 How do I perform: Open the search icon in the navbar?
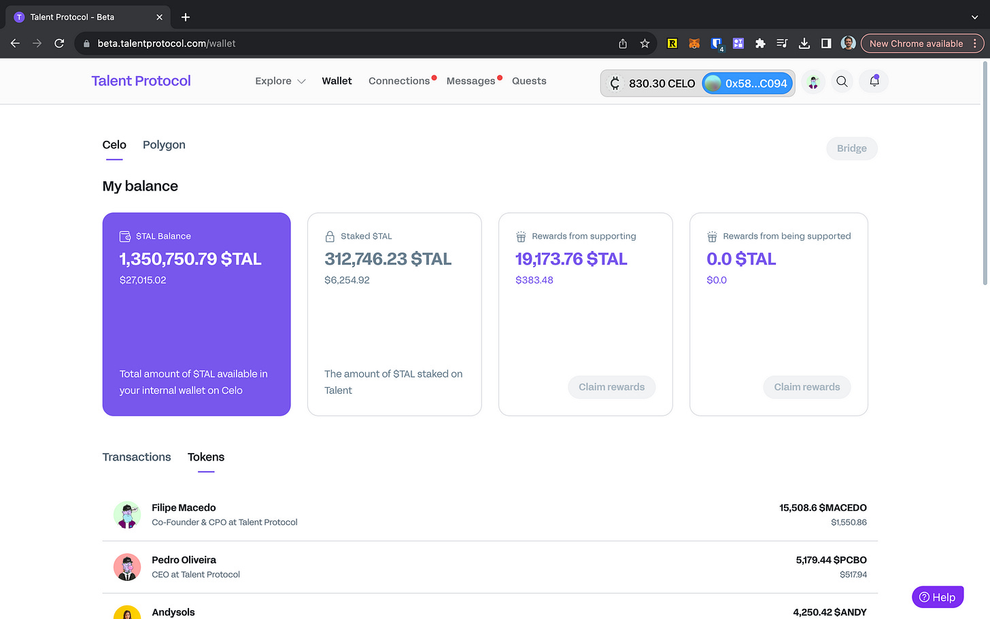[842, 81]
